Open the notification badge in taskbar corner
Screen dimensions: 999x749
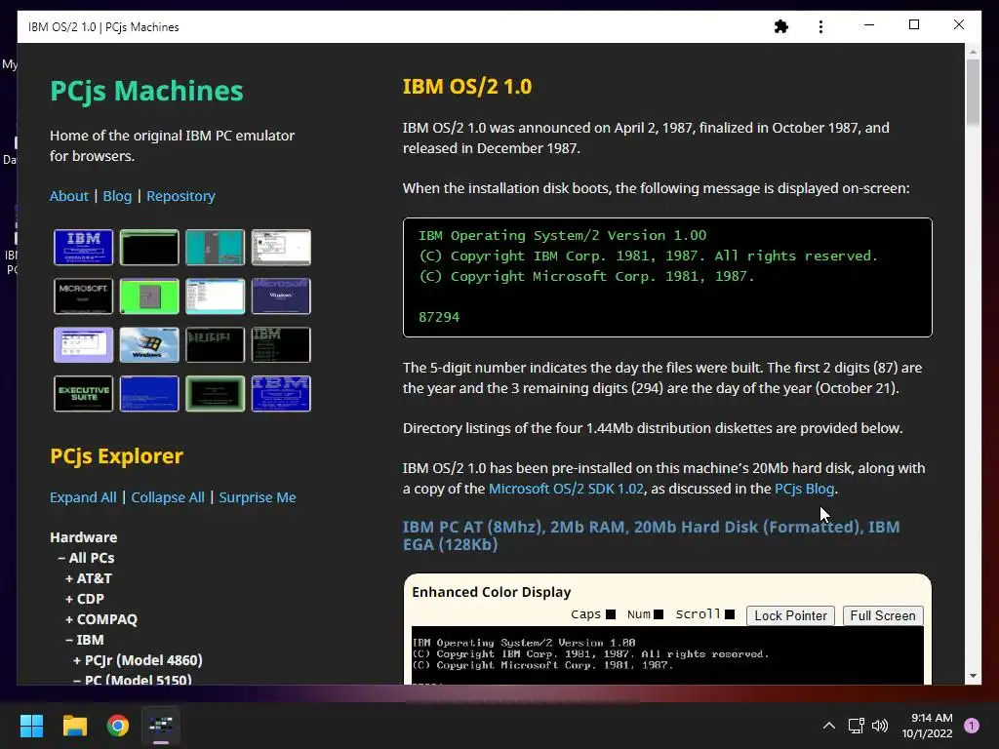click(972, 726)
